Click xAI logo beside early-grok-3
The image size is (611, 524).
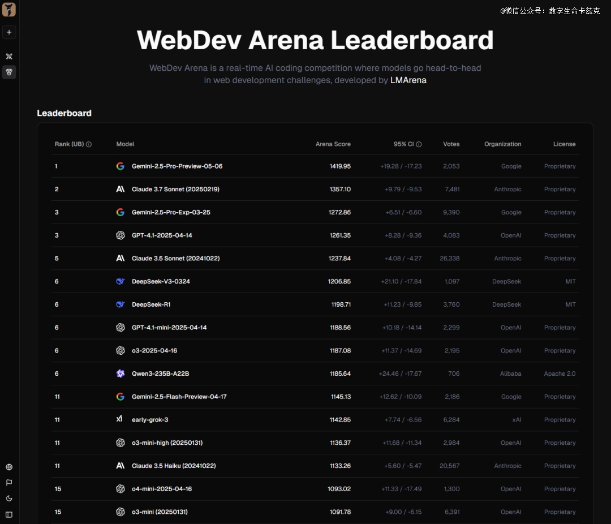point(119,419)
